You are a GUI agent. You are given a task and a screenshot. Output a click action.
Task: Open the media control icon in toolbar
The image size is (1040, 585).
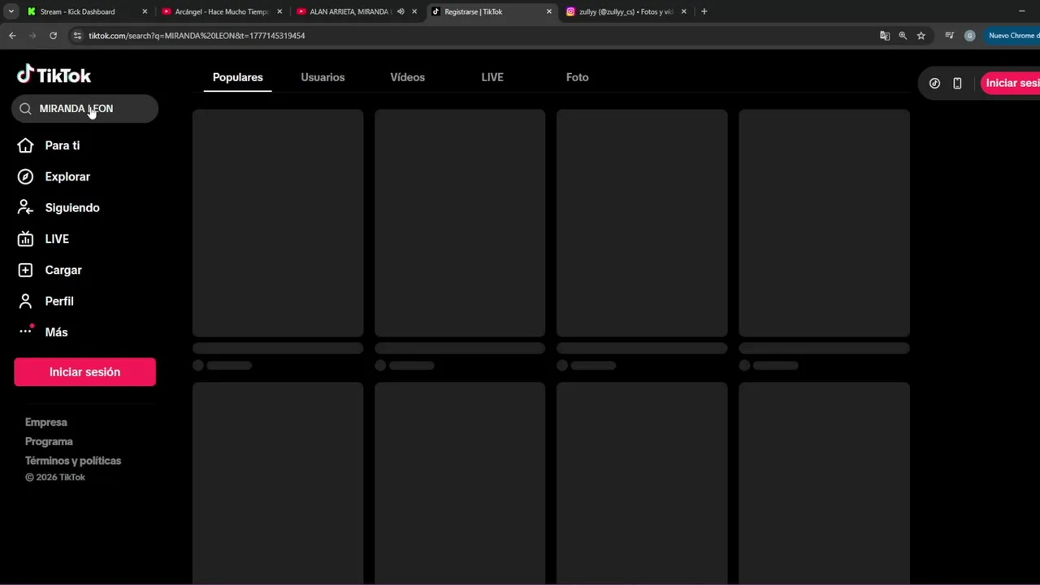click(x=949, y=36)
